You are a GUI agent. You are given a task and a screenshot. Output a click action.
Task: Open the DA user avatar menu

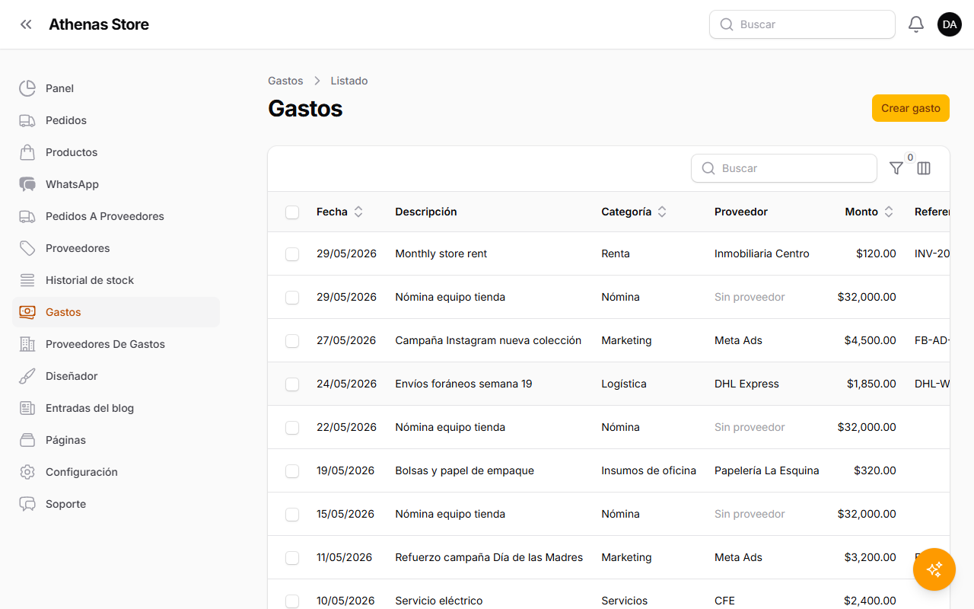pyautogui.click(x=950, y=24)
